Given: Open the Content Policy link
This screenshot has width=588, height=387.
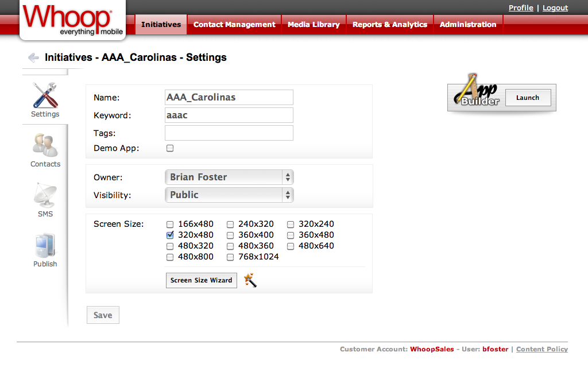Looking at the screenshot, I should [x=542, y=349].
